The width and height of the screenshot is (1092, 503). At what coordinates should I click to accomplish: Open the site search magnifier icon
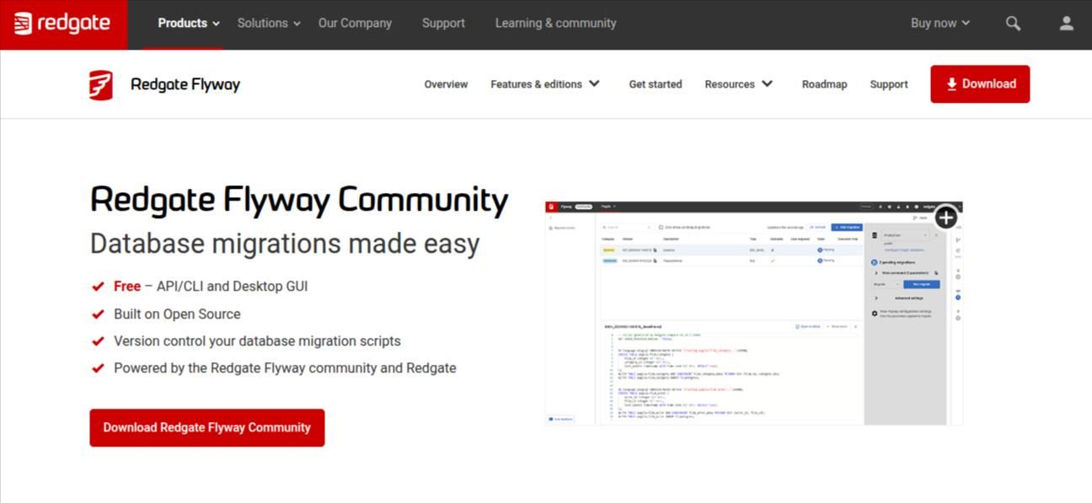coord(1014,24)
